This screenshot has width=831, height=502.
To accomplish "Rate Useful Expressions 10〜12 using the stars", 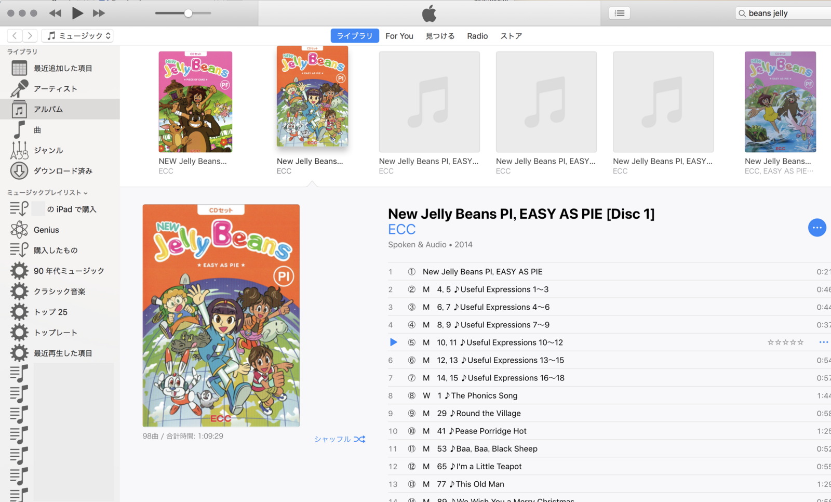I will point(785,342).
